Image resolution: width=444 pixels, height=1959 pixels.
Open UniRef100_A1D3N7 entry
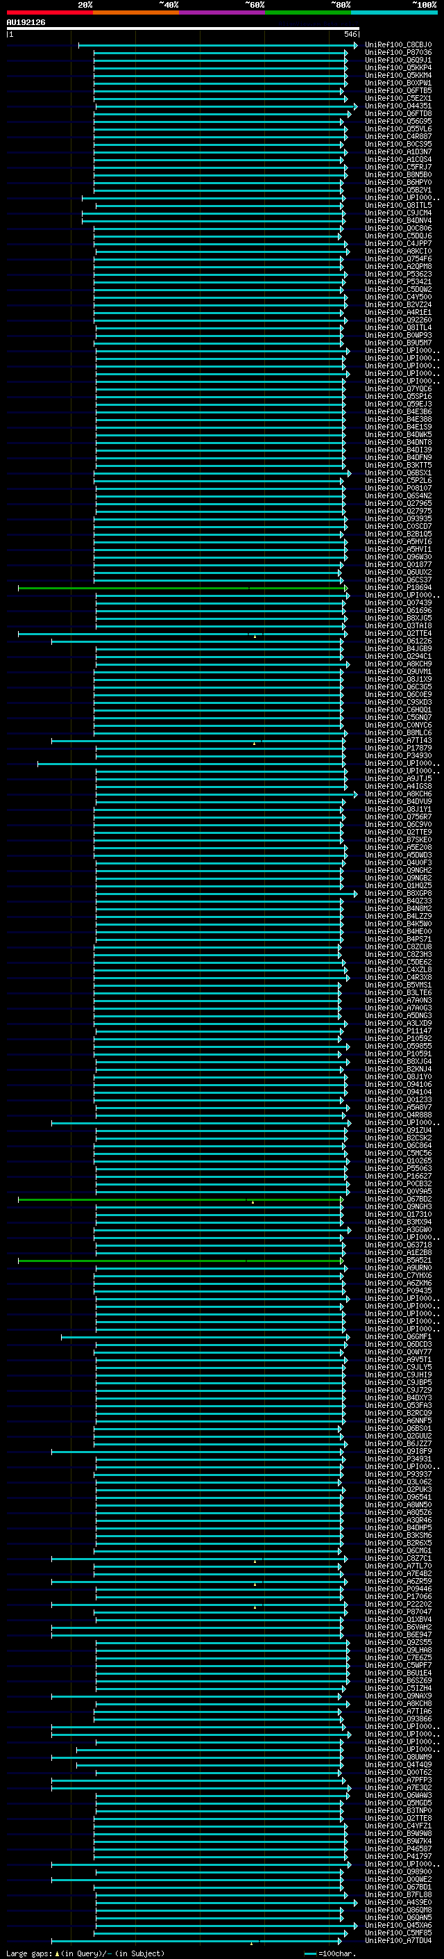398,152
